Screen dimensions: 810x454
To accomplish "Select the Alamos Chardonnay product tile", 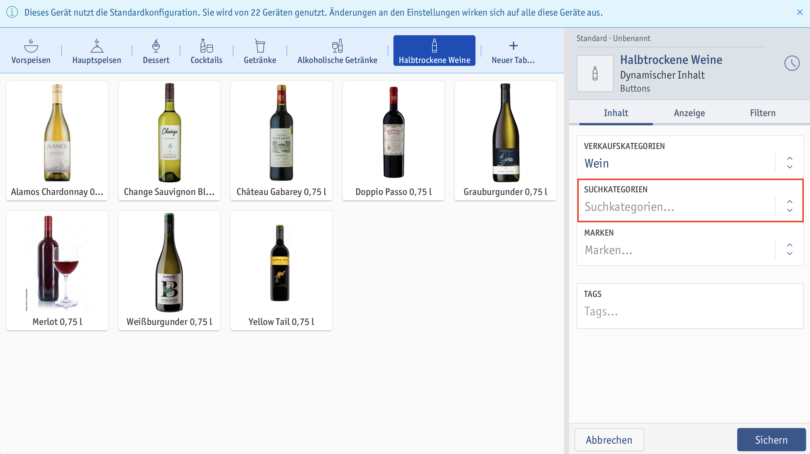I will [57, 141].
